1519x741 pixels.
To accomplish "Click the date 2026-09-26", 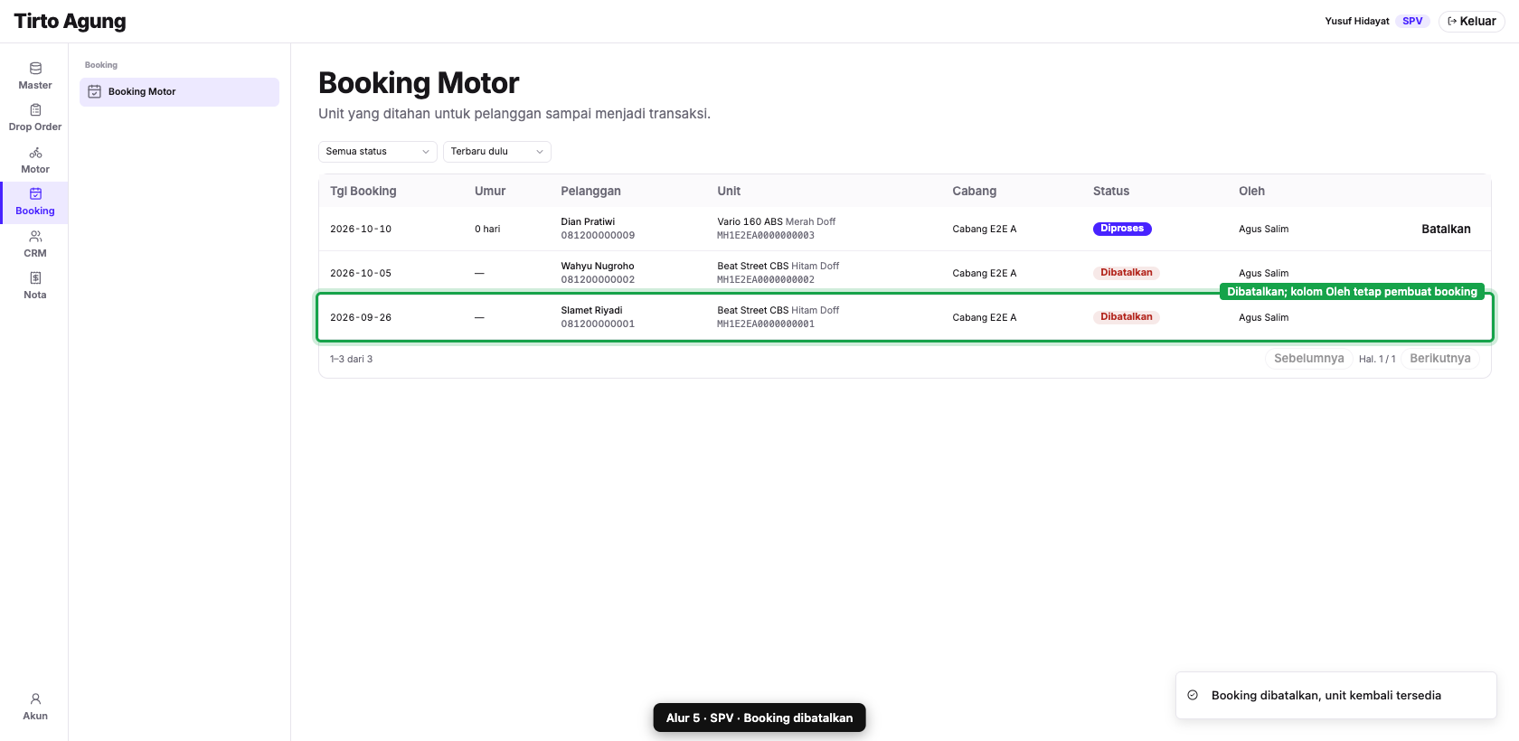I will (361, 317).
